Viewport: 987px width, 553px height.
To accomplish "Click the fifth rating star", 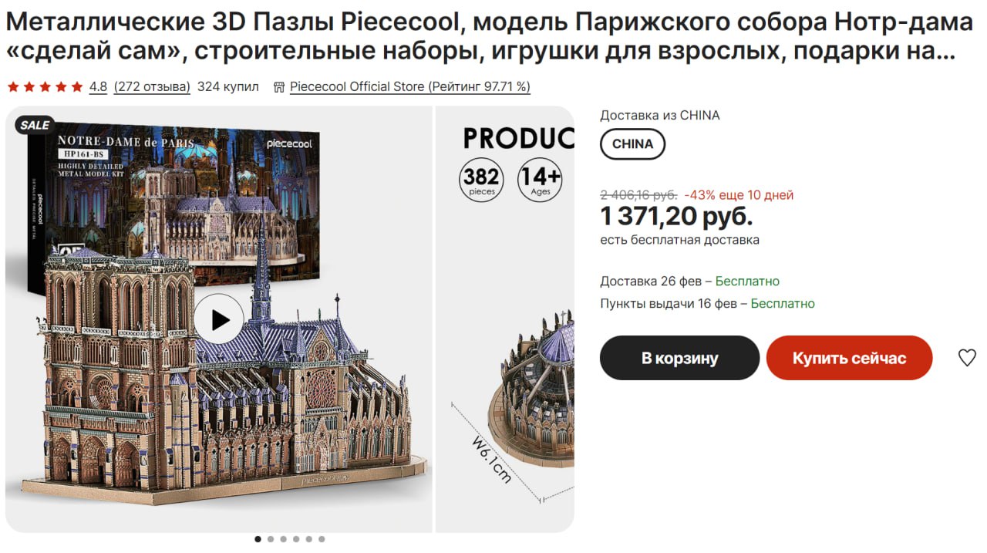I will tap(77, 87).
